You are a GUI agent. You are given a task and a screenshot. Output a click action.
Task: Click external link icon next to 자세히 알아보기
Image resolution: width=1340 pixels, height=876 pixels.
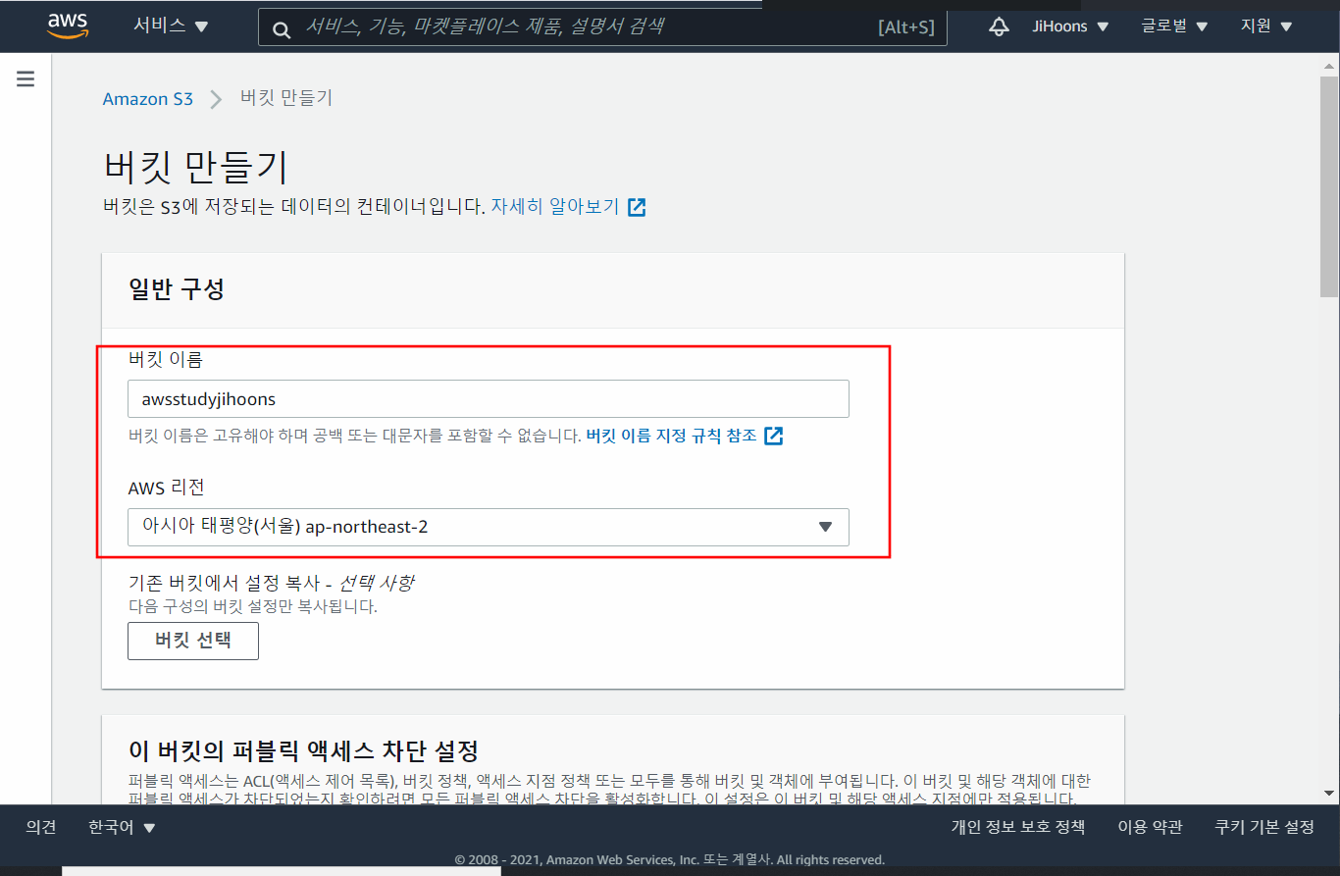coord(637,207)
